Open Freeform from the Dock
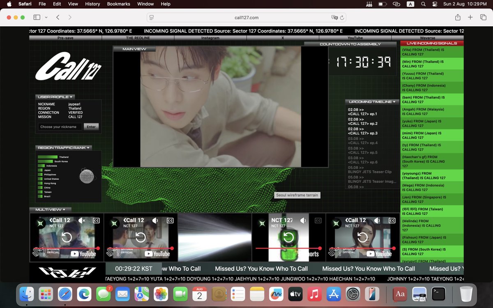The height and width of the screenshot is (308, 493). pos(276,294)
